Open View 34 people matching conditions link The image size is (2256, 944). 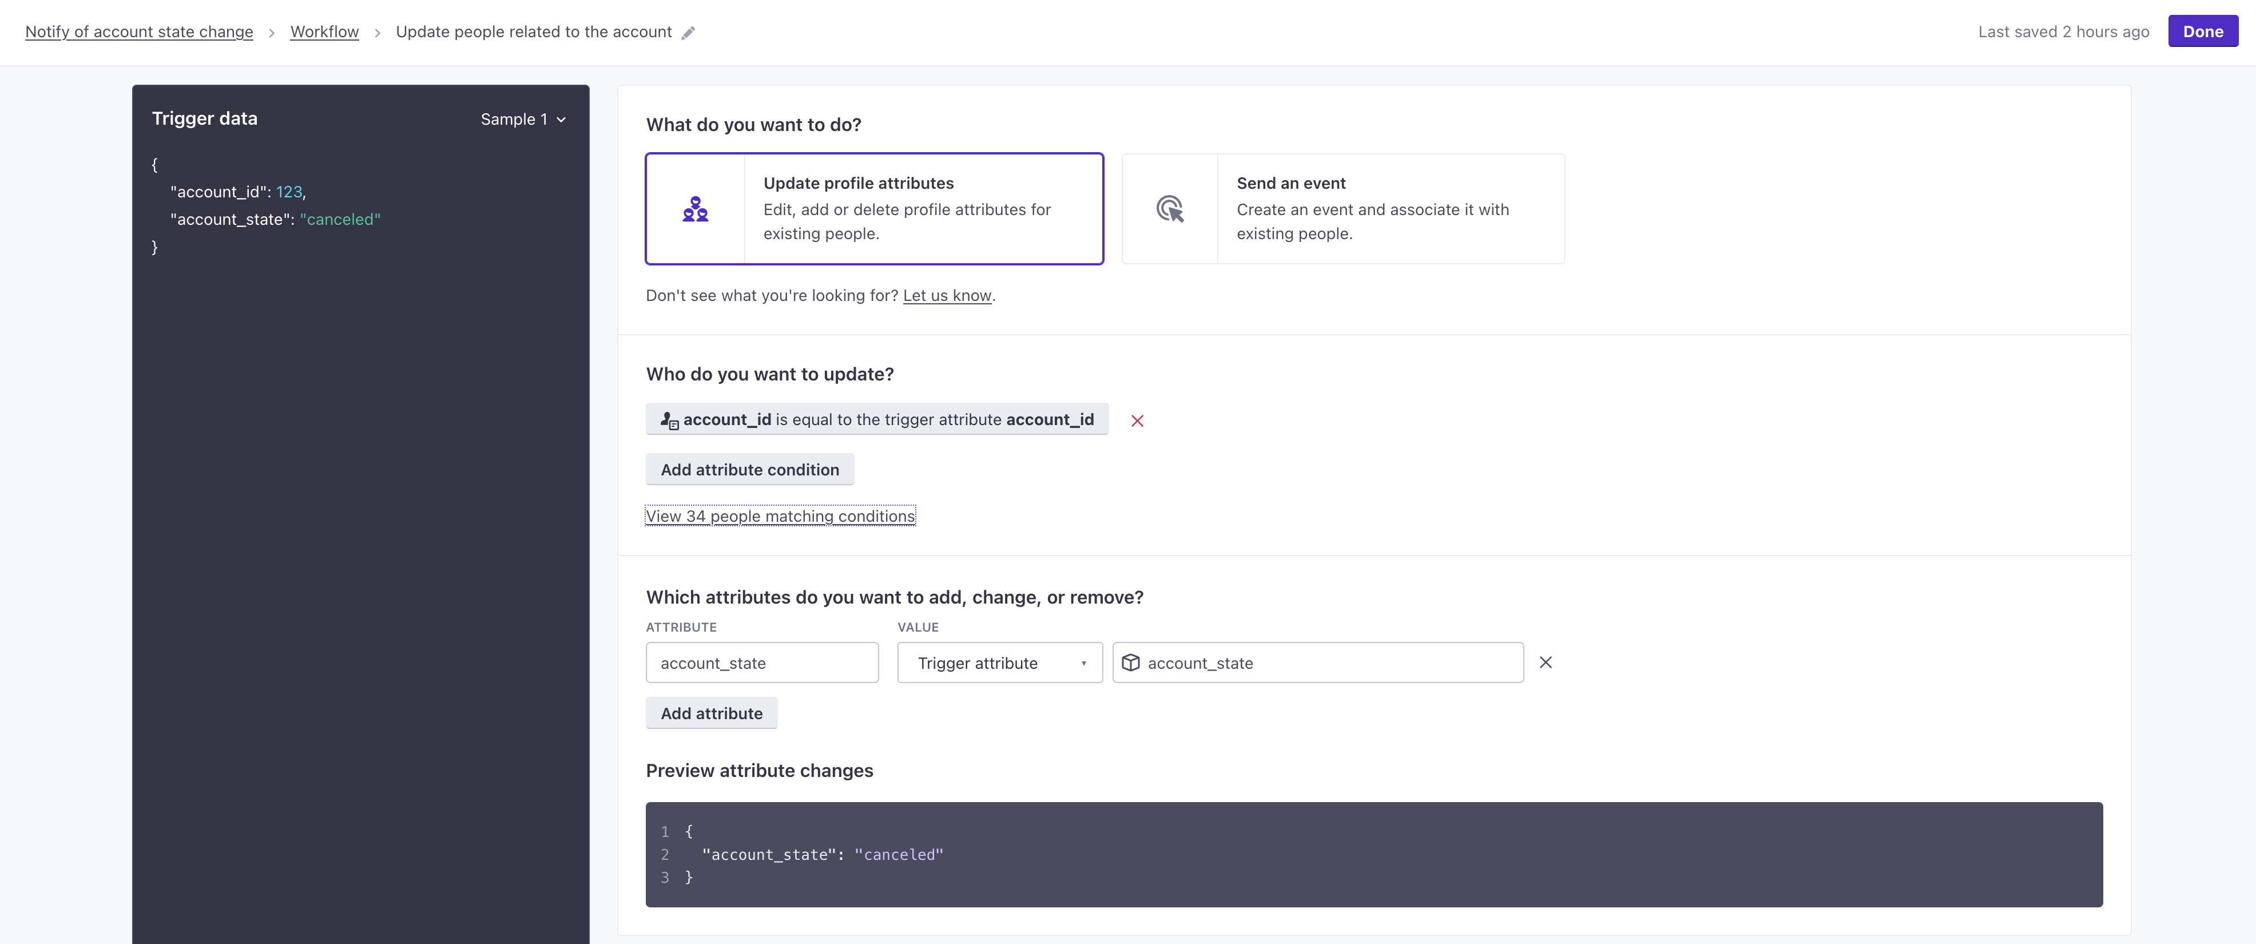point(780,516)
